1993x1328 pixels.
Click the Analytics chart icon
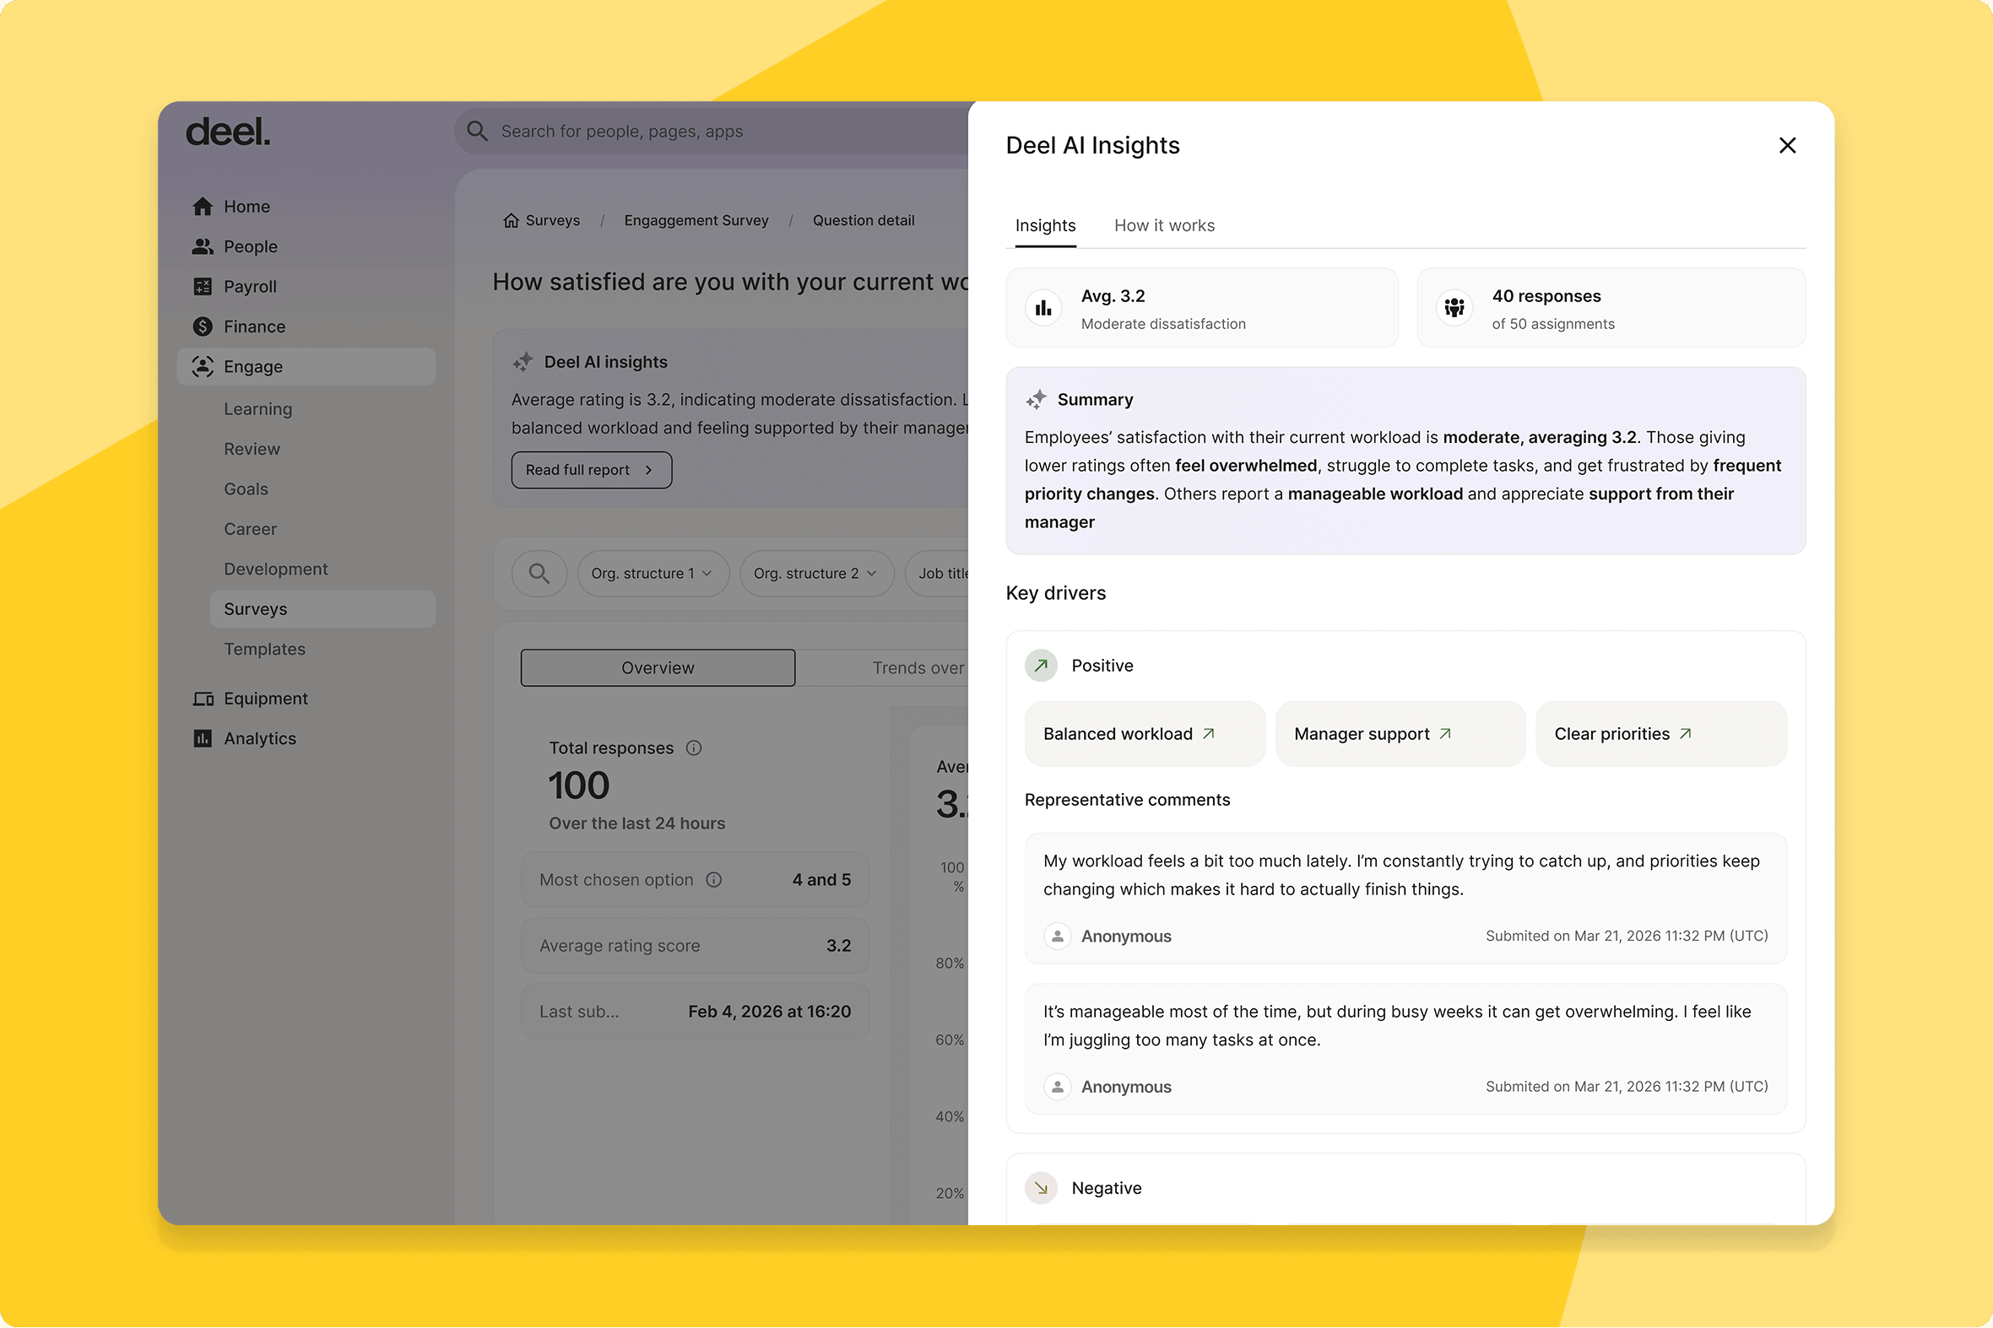click(203, 738)
